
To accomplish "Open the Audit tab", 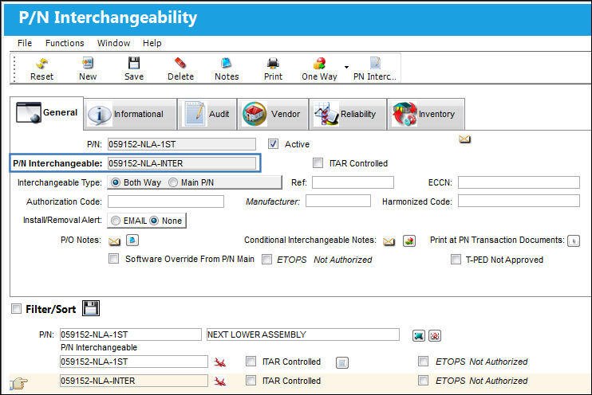I will coord(207,114).
